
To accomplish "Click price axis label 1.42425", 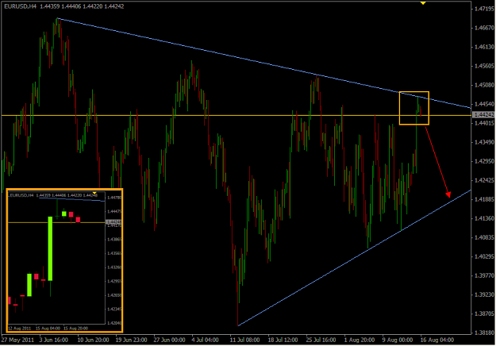I will pos(484,180).
